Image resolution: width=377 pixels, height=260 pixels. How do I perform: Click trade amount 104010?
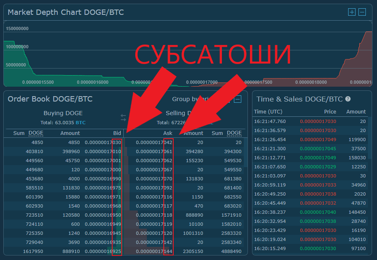[x=357, y=239]
